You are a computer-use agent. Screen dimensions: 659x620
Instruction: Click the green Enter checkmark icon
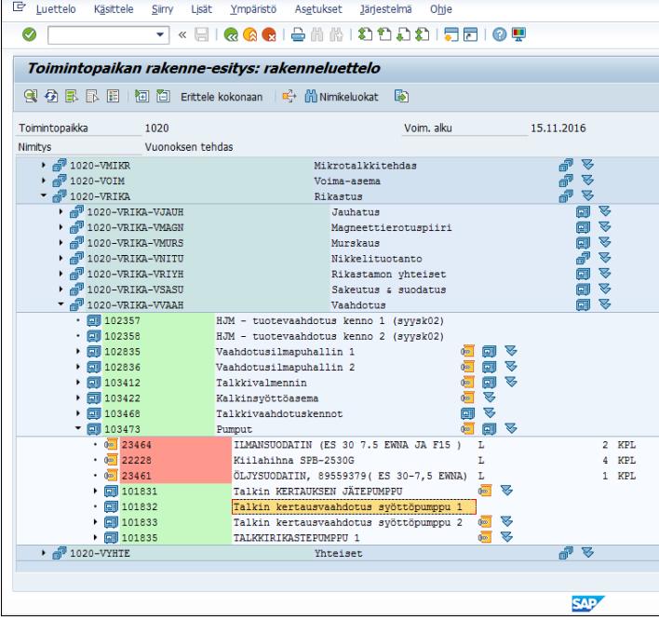(x=29, y=34)
